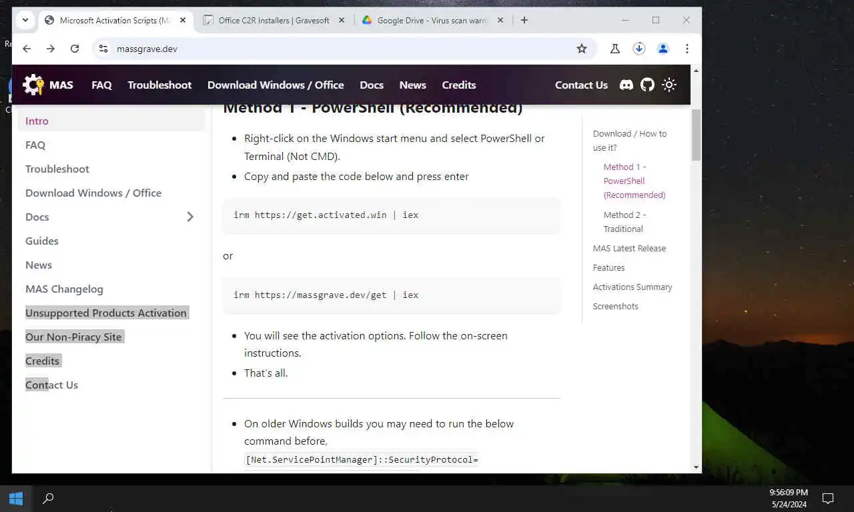The height and width of the screenshot is (512, 854).
Task: Toggle light/dark theme sun icon
Action: [669, 85]
